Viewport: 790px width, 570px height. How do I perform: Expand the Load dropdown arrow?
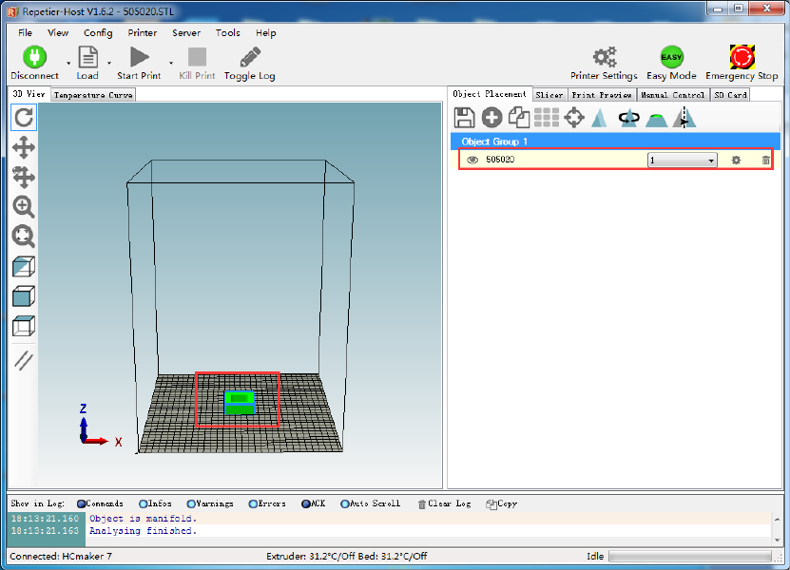click(x=109, y=64)
